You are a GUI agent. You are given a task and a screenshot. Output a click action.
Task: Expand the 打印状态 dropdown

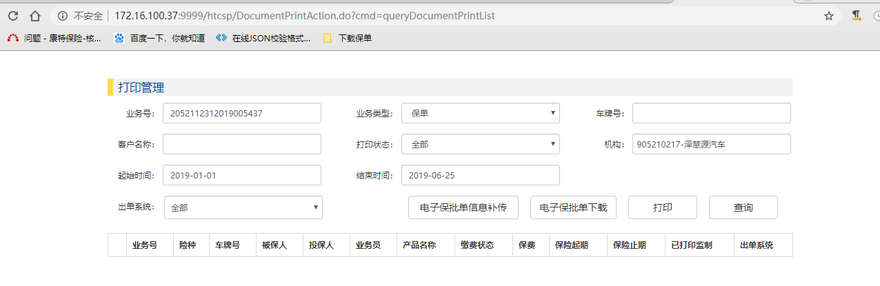(x=480, y=144)
